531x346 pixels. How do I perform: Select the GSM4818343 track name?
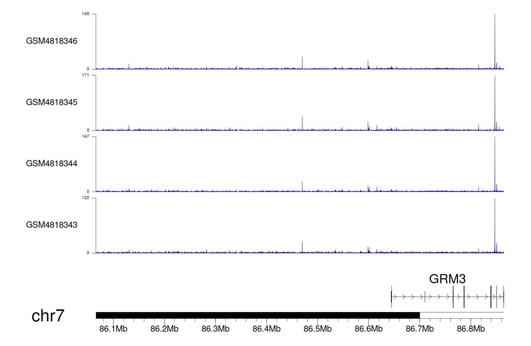tap(52, 225)
